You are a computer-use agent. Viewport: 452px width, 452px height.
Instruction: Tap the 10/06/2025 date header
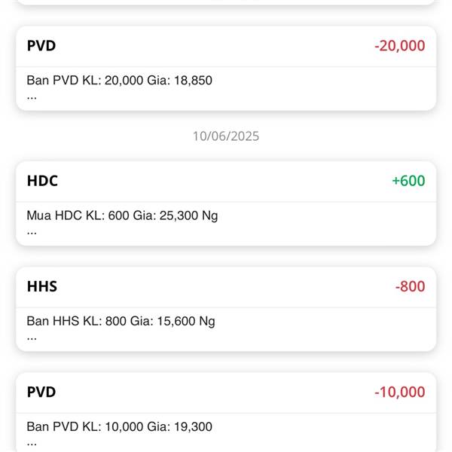tap(226, 136)
